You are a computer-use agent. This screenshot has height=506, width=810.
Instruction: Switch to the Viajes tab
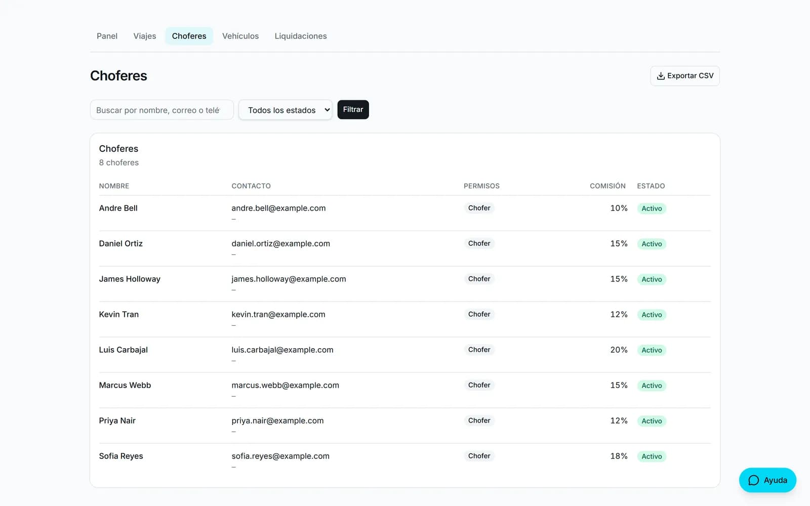145,36
